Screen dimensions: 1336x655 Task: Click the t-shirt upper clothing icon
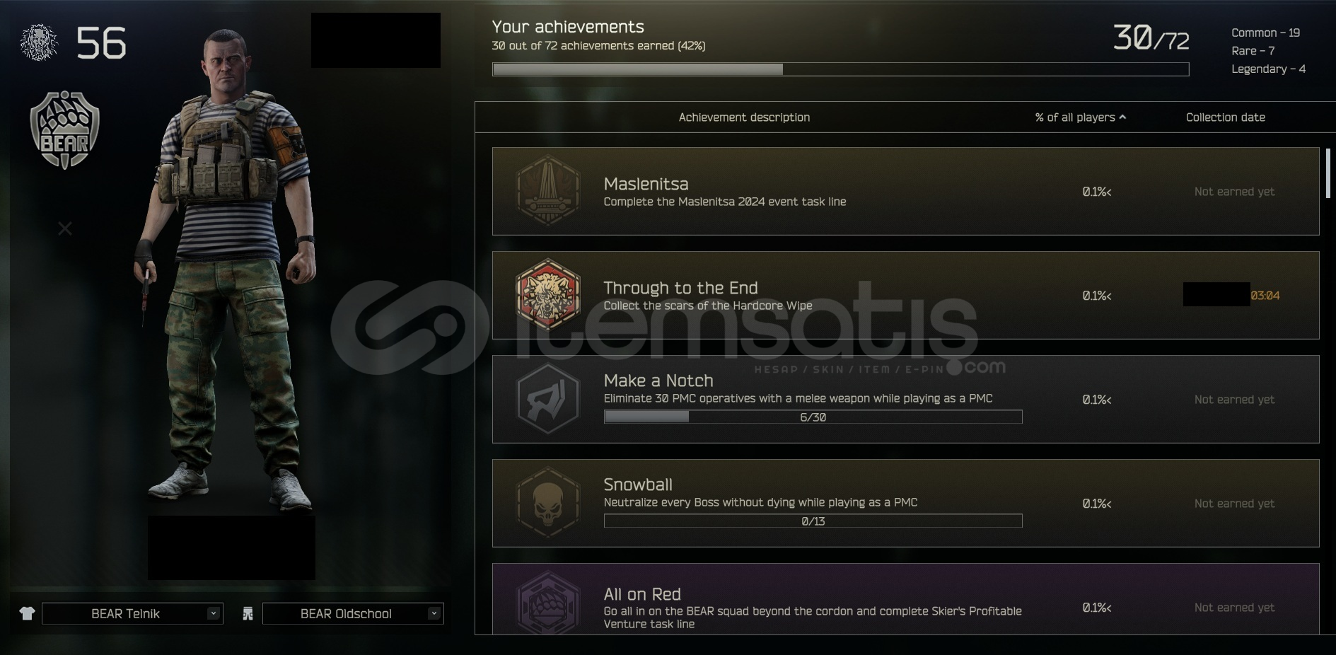pos(27,613)
